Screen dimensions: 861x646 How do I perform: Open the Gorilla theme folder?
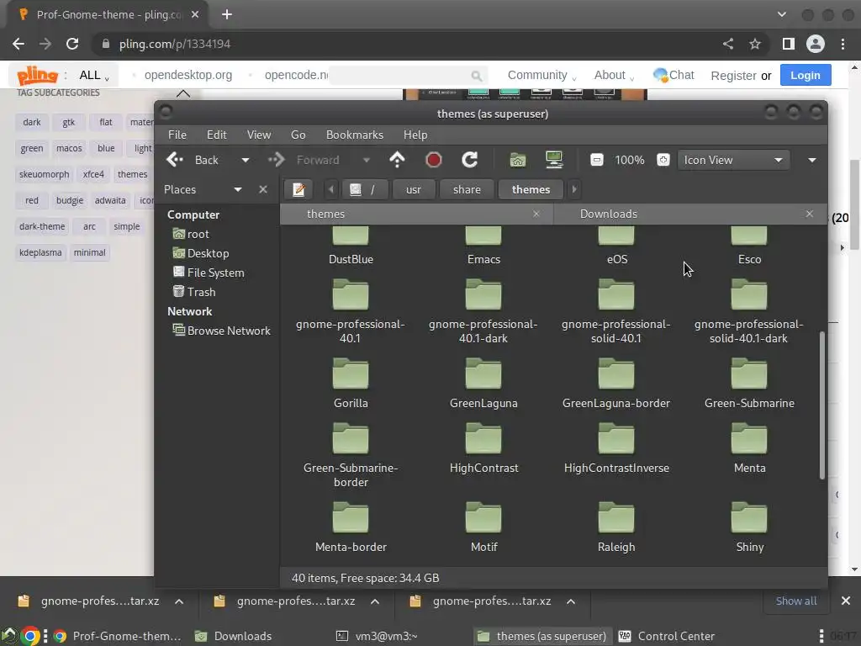351,383
